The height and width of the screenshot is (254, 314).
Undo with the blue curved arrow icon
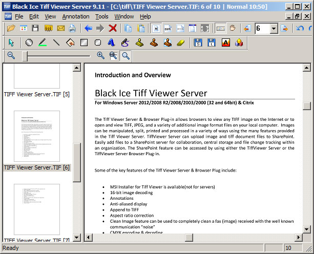[x=300, y=28]
